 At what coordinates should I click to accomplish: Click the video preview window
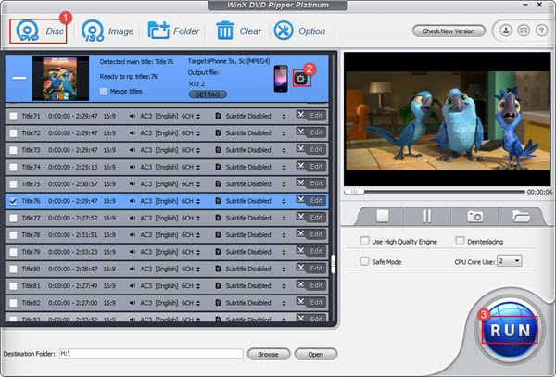448,119
